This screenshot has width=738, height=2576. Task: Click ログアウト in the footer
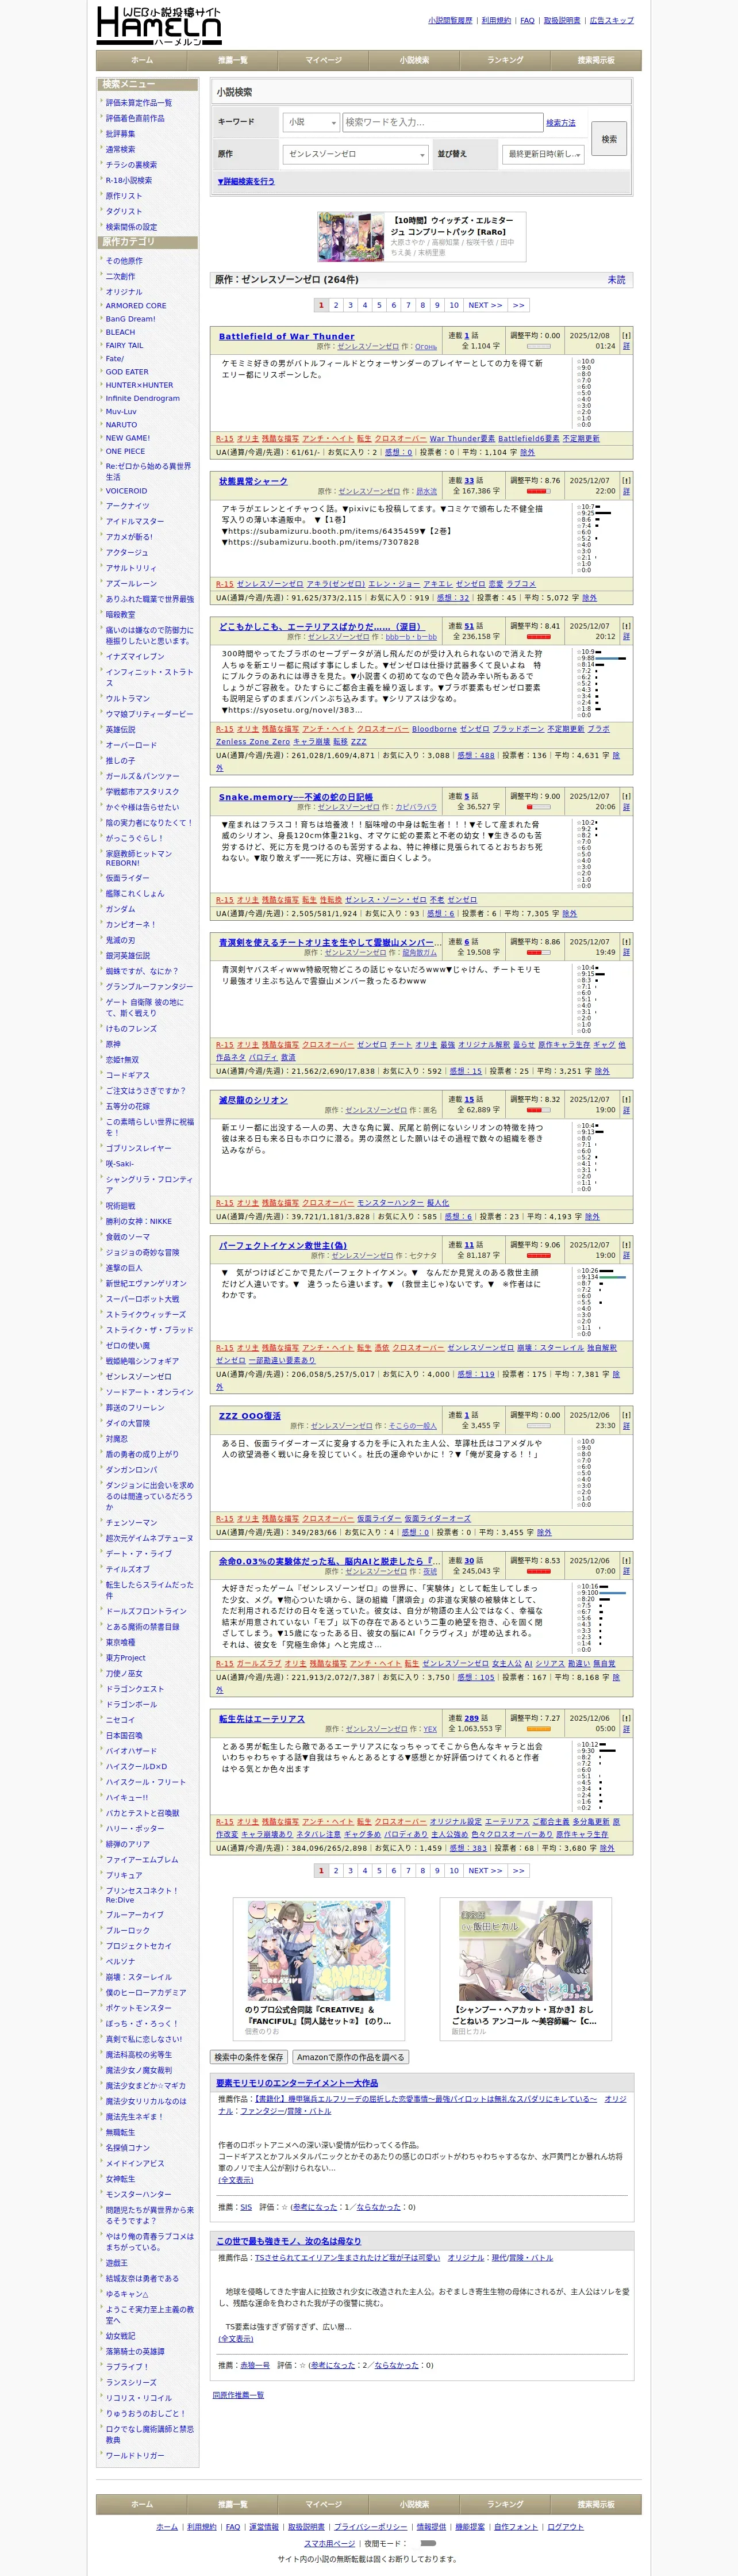[x=565, y=2527]
